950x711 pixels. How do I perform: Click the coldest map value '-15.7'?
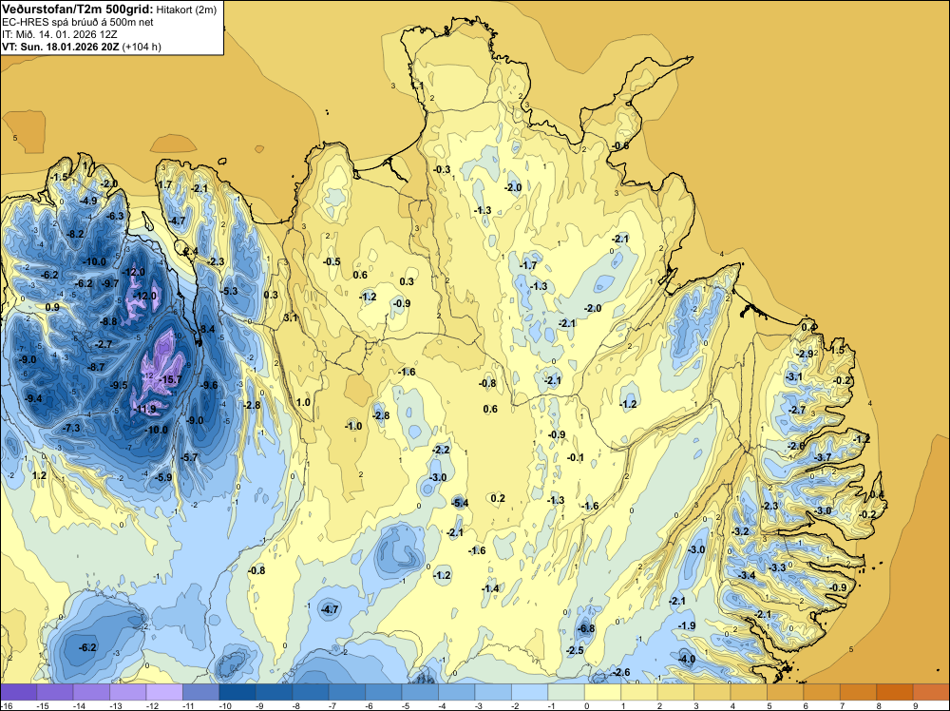(x=170, y=379)
